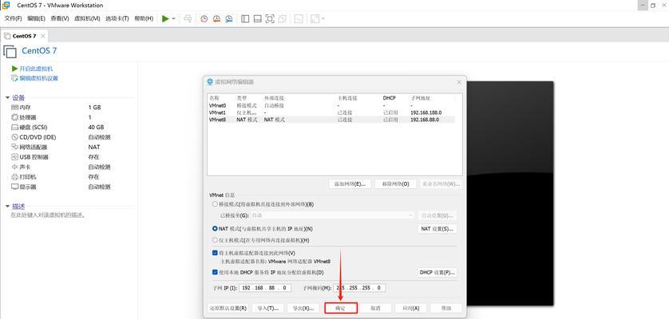
Task: Click the 内存 memory device icon
Action: [14, 108]
